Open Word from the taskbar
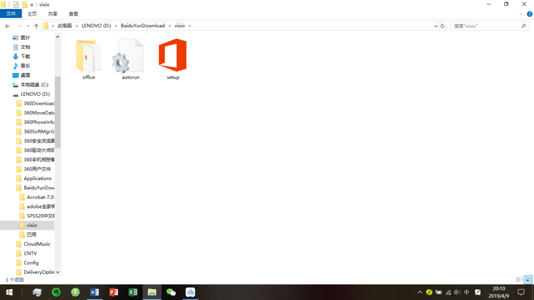Image resolution: width=534 pixels, height=300 pixels. (x=94, y=292)
